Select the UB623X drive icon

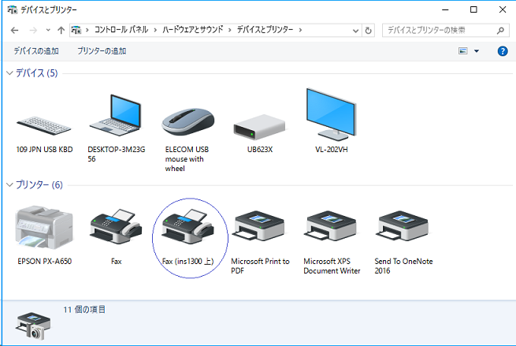pyautogui.click(x=259, y=127)
